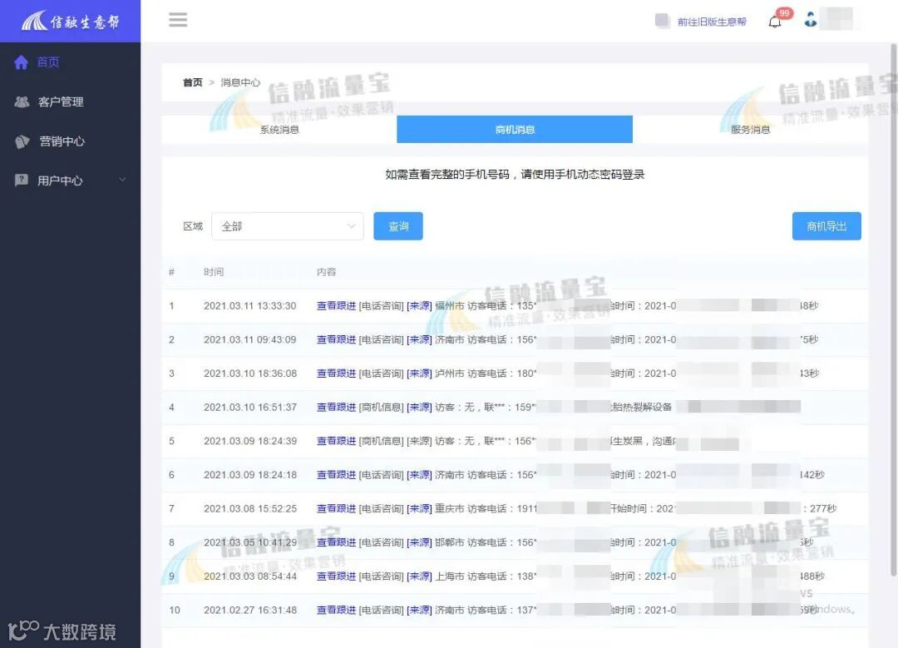Click timestamp 2021.03.11 09:43:09
The width and height of the screenshot is (898, 648).
pos(250,339)
